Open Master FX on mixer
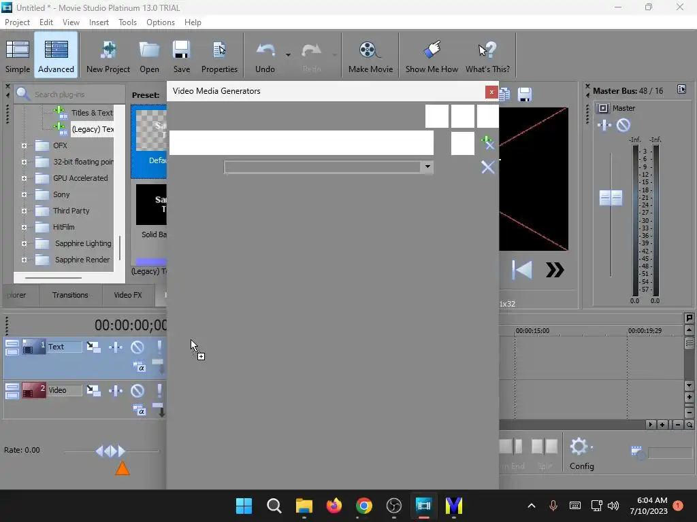The image size is (697, 522). tap(604, 125)
